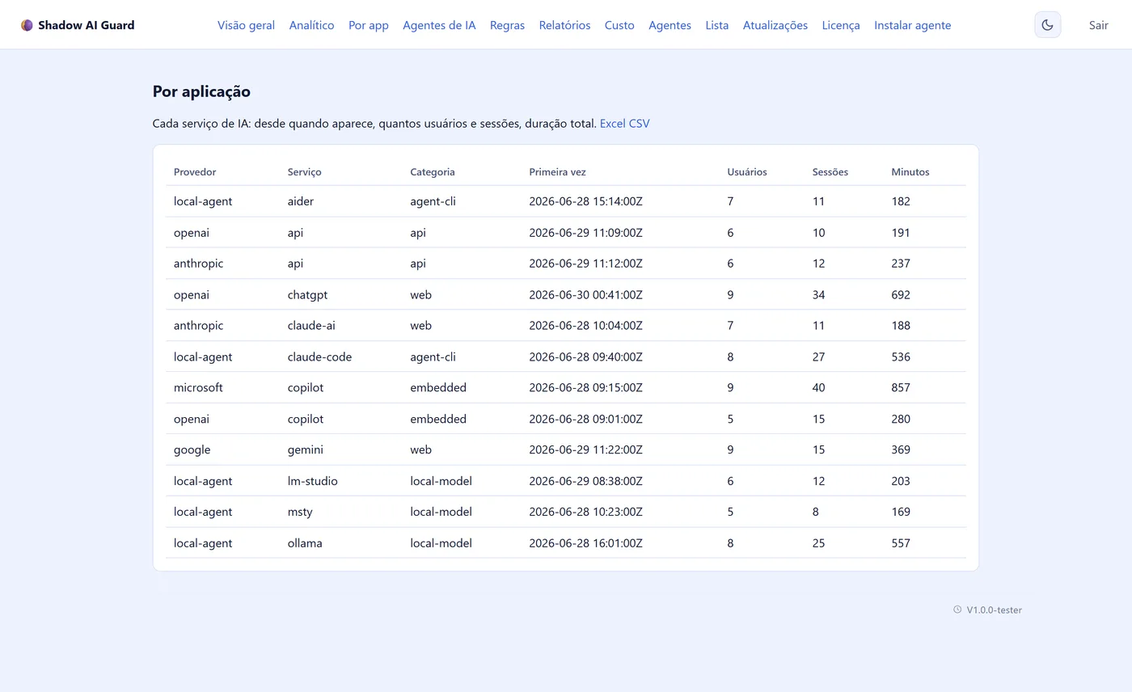Click anthropic provider in the claude-ai row
The width and height of the screenshot is (1132, 692).
198,326
